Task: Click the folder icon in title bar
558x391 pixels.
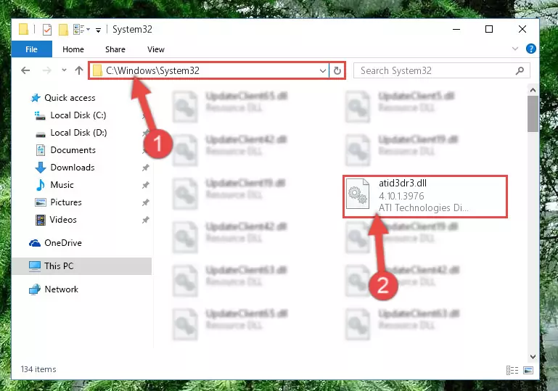Action: (x=23, y=29)
